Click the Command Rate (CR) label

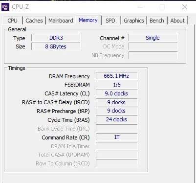[65, 137]
